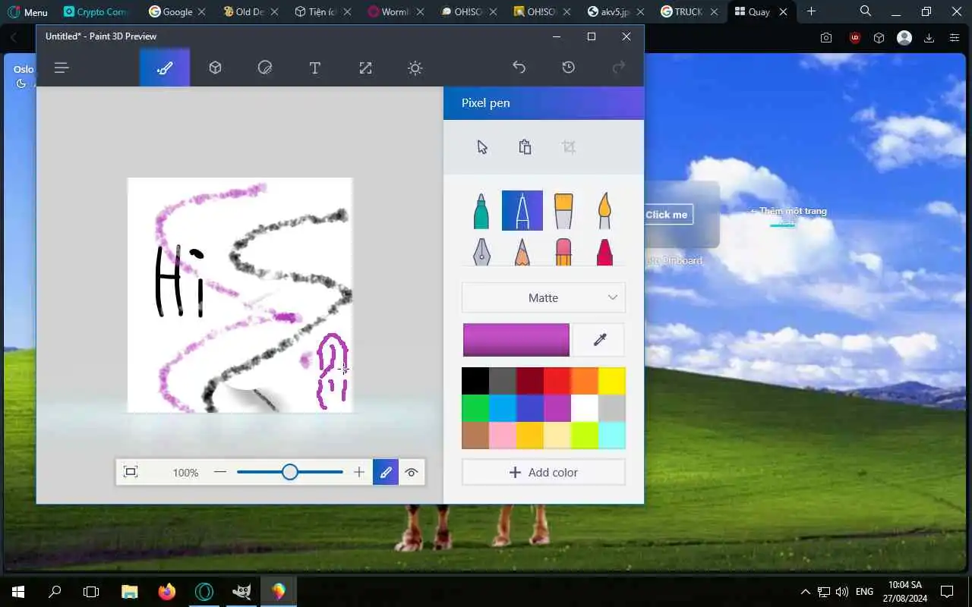The height and width of the screenshot is (607, 972).
Task: Click the 100% zoom value
Action: point(185,473)
